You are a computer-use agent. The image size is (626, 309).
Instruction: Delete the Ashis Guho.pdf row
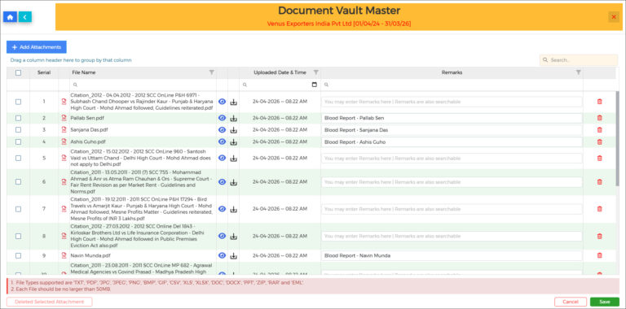(599, 141)
